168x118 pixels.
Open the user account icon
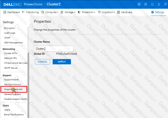(165, 4)
